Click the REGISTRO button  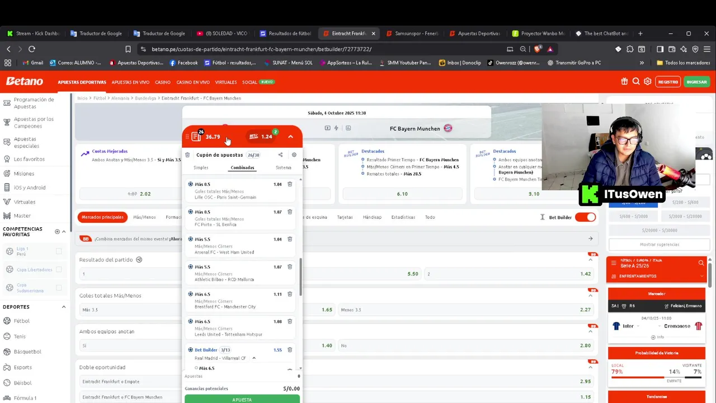tap(668, 82)
